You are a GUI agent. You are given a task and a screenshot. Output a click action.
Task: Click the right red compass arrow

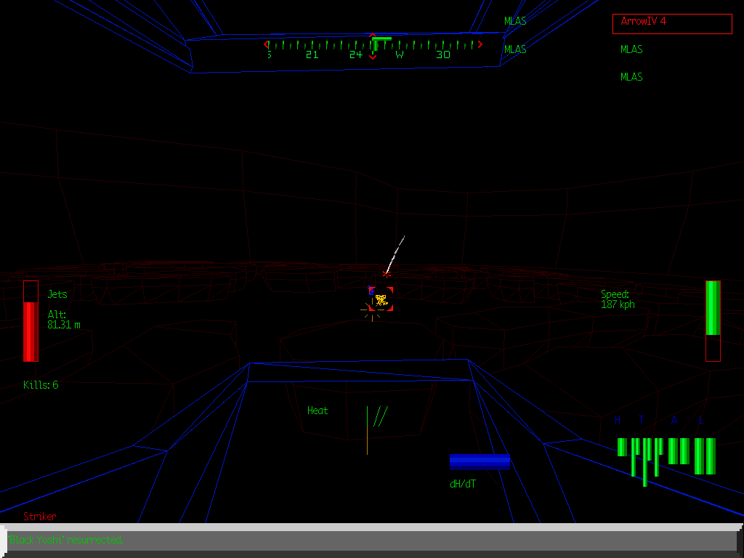click(x=480, y=44)
